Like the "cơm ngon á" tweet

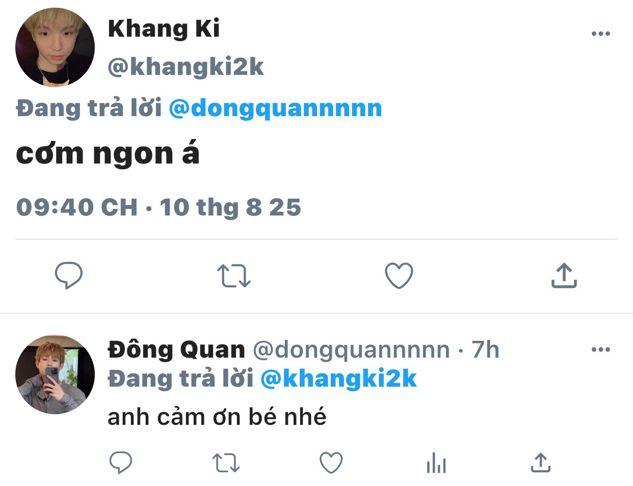(399, 276)
